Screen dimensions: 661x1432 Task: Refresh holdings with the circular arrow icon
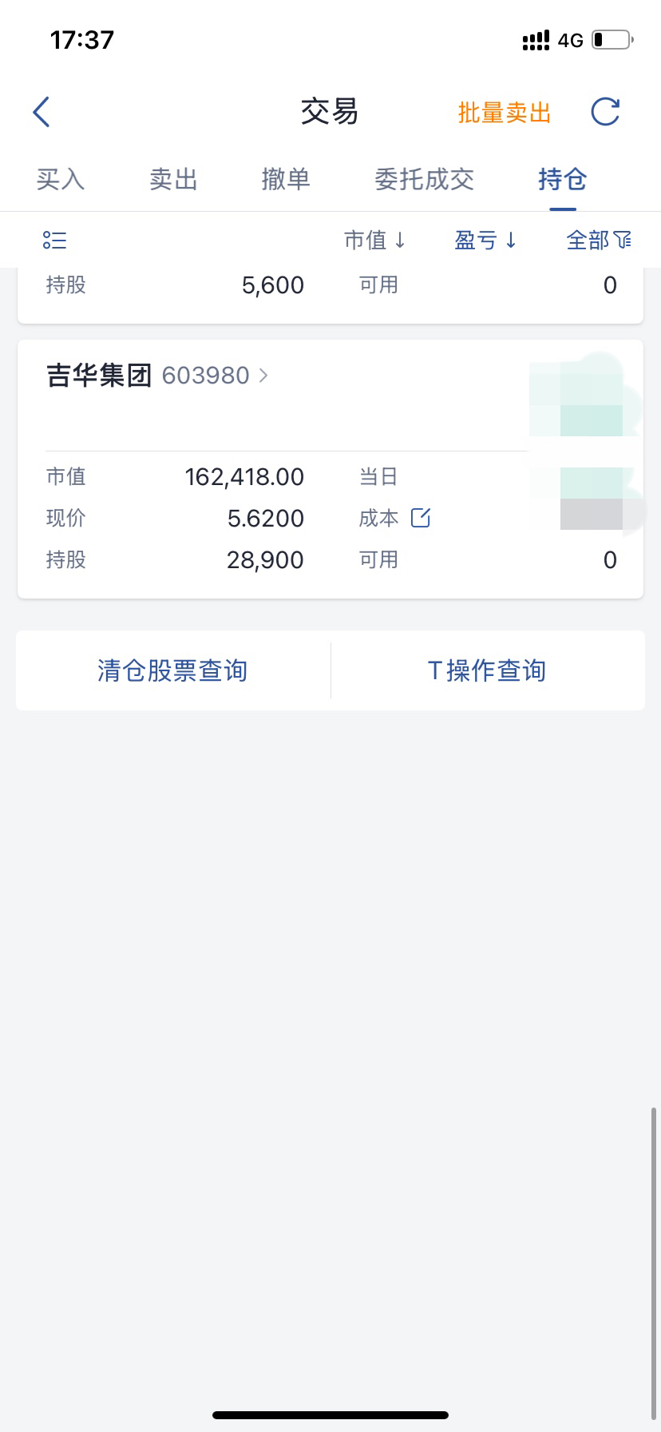pyautogui.click(x=605, y=112)
